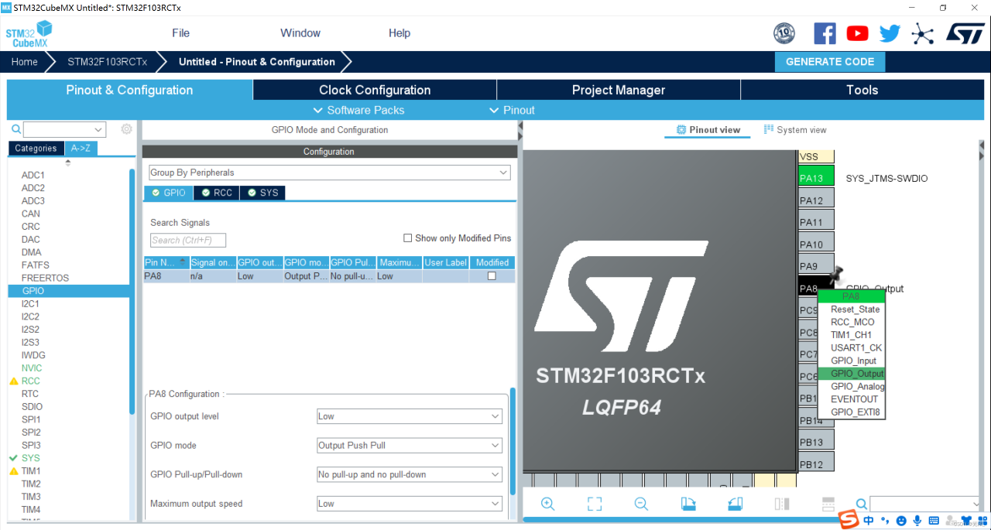Open the Maximum output speed dropdown
Screen dimensions: 991x530
tap(410, 504)
